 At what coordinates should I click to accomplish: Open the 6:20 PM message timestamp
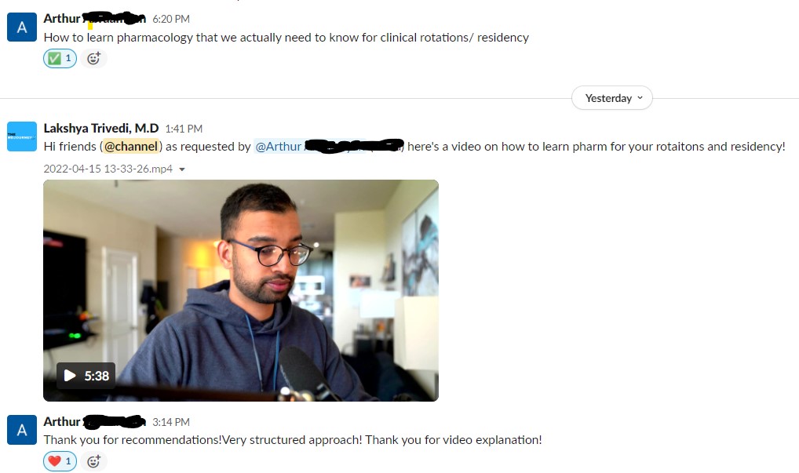pos(171,19)
